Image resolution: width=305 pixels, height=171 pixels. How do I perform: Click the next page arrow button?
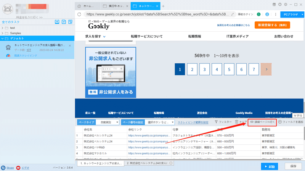pyautogui.click(x=266, y=69)
